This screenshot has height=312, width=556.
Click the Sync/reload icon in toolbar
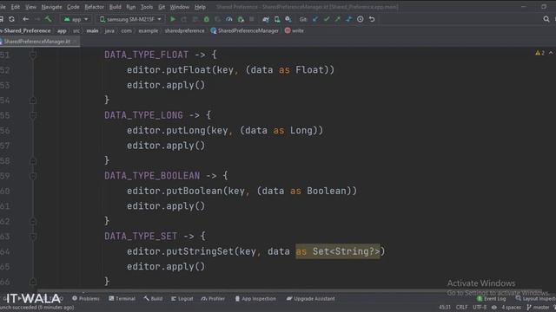(x=11, y=19)
